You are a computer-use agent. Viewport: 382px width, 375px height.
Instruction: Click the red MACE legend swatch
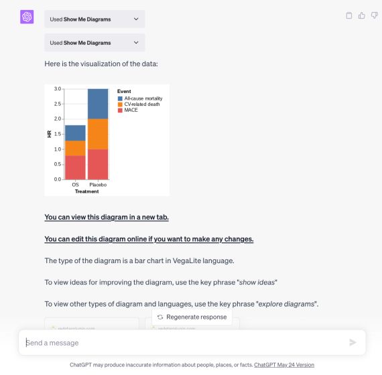120,110
